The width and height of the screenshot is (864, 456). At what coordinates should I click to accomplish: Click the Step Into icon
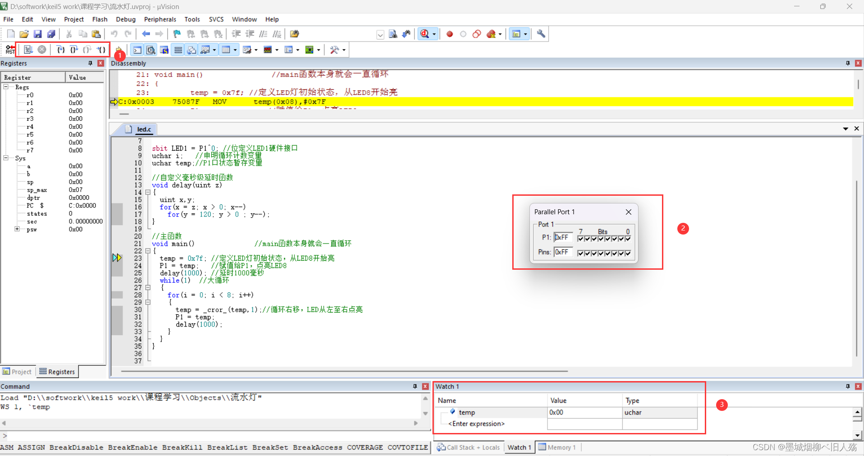pos(60,50)
